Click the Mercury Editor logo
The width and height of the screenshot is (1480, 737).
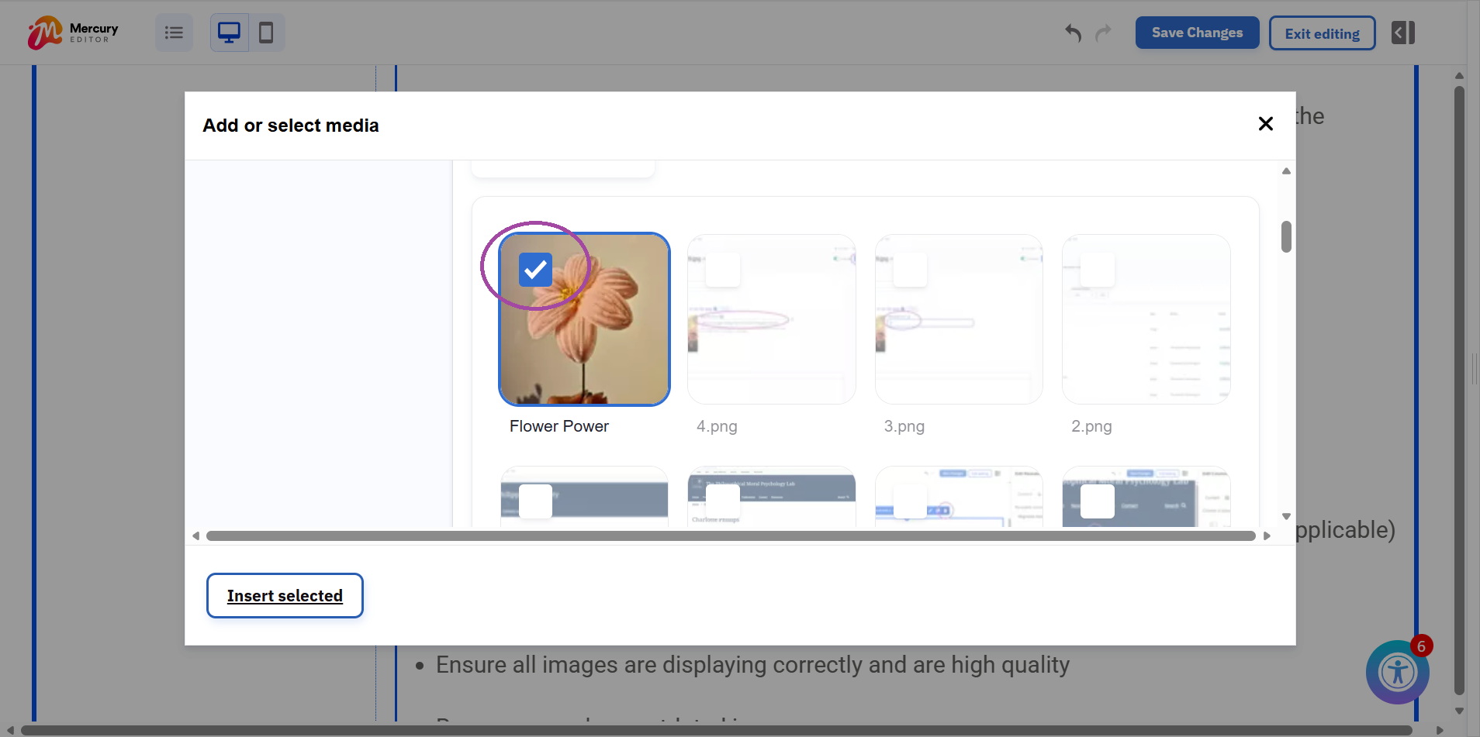[71, 32]
